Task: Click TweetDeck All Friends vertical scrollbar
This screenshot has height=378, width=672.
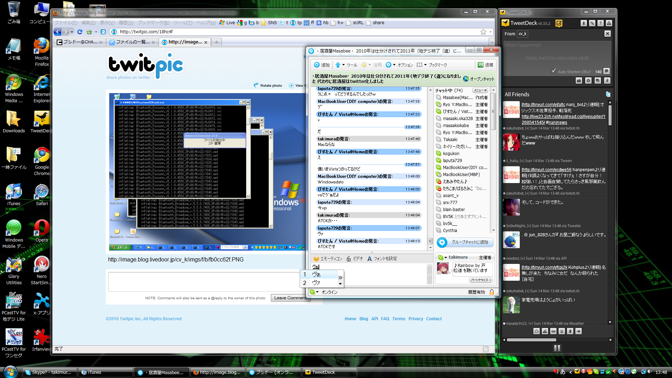Action: 610,115
